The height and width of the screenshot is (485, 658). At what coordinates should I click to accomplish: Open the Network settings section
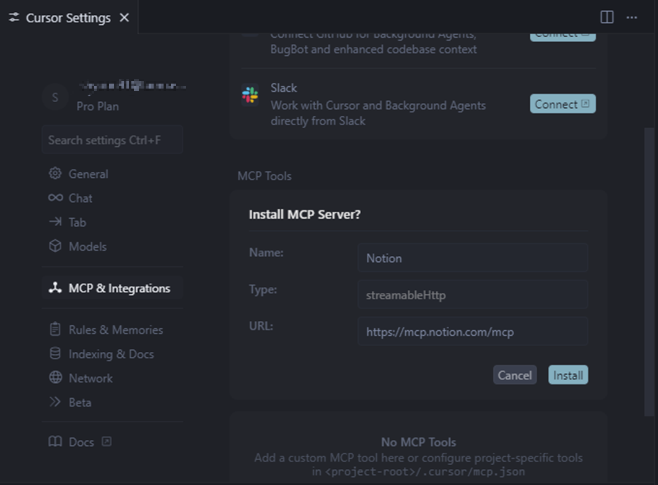(90, 378)
